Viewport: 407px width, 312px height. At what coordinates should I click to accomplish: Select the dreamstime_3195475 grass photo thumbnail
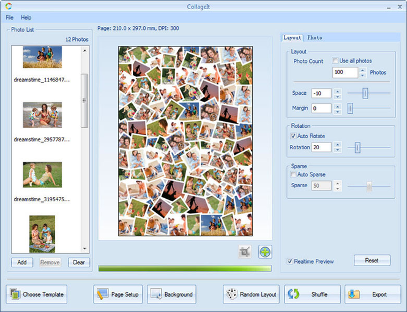[42, 174]
